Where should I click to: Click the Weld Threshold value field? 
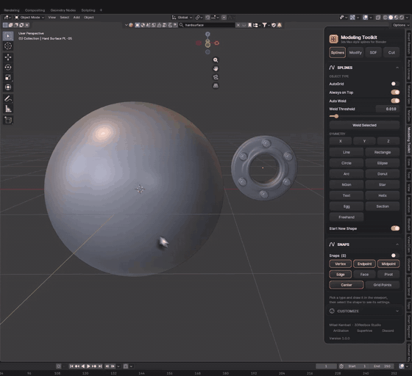(x=388, y=109)
